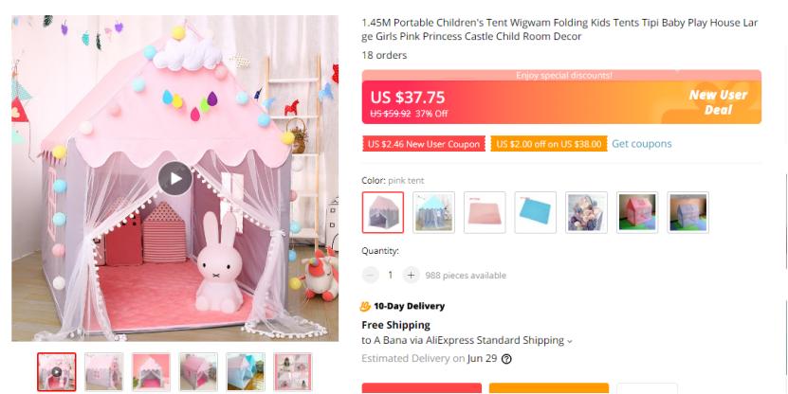This screenshot has height=394, width=788.
Task: View the second gallery thumbnail of the pink tent
Action: point(104,371)
